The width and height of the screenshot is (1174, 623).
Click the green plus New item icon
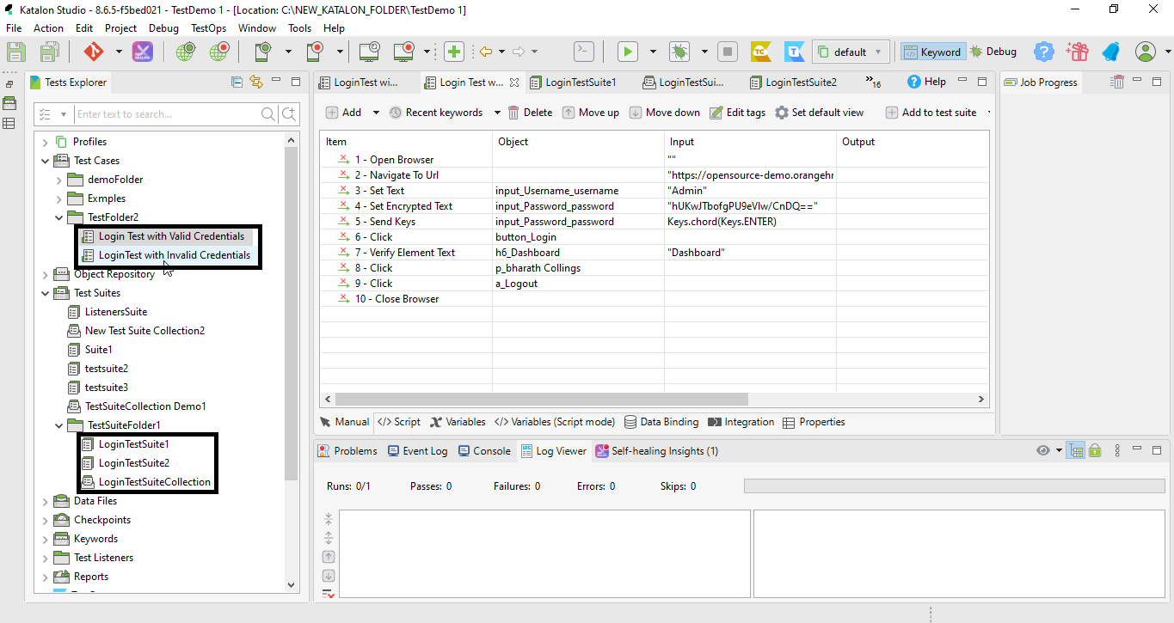454,52
